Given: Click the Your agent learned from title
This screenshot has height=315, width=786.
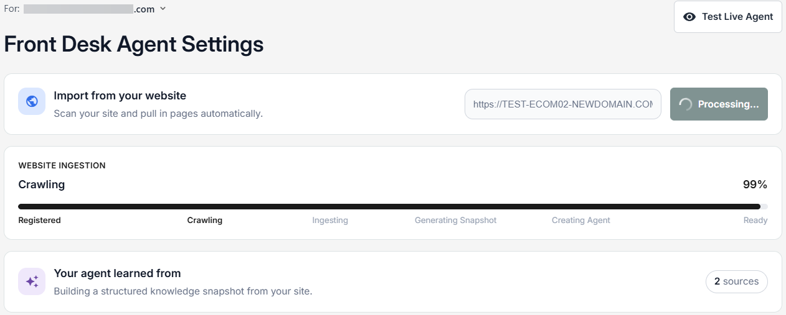Looking at the screenshot, I should (x=117, y=273).
